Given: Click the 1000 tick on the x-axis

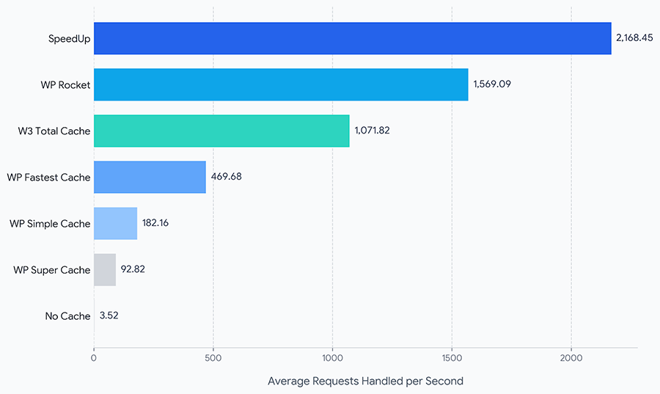Looking at the screenshot, I should coord(332,358).
